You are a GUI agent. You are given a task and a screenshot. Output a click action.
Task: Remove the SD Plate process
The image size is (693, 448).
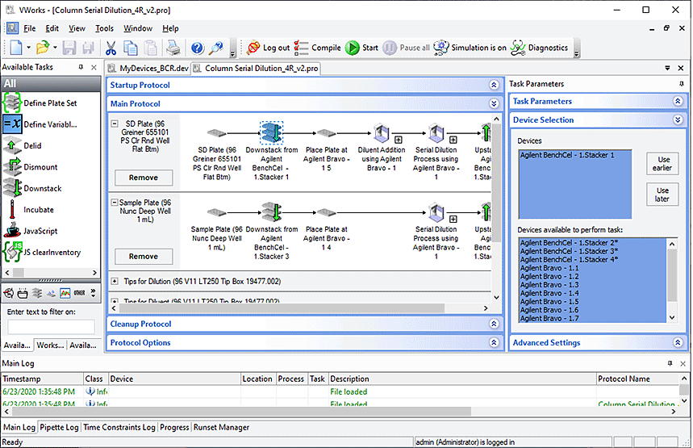pyautogui.click(x=144, y=178)
